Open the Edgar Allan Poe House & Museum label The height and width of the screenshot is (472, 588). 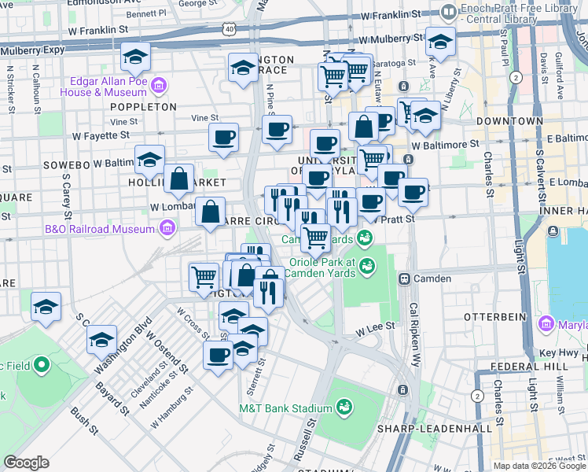coord(104,87)
